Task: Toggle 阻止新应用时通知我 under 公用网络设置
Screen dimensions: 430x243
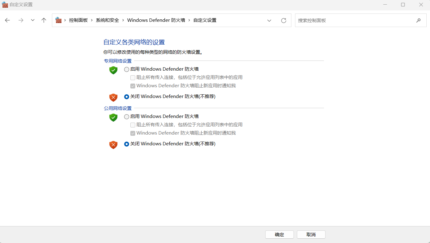Action: point(133,133)
